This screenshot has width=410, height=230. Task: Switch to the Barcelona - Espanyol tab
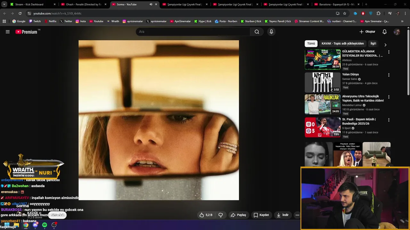pos(336,4)
